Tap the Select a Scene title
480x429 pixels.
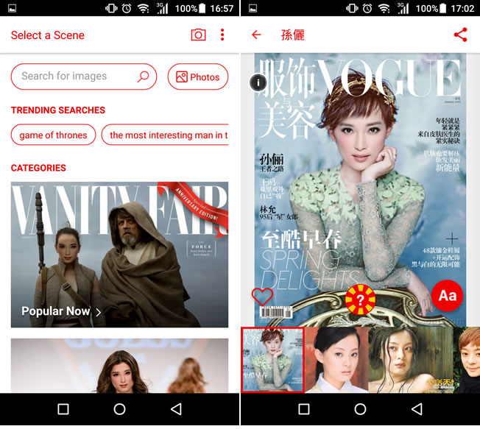click(x=47, y=35)
